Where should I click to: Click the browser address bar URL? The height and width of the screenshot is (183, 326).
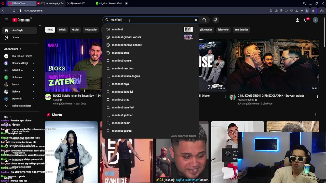coord(33,11)
